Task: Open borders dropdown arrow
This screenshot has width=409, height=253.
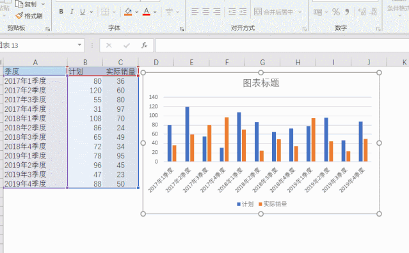Action: tap(114, 12)
